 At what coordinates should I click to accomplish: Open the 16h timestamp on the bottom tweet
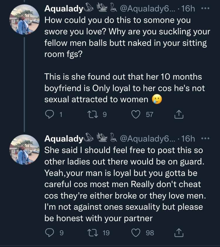pyautogui.click(x=188, y=139)
